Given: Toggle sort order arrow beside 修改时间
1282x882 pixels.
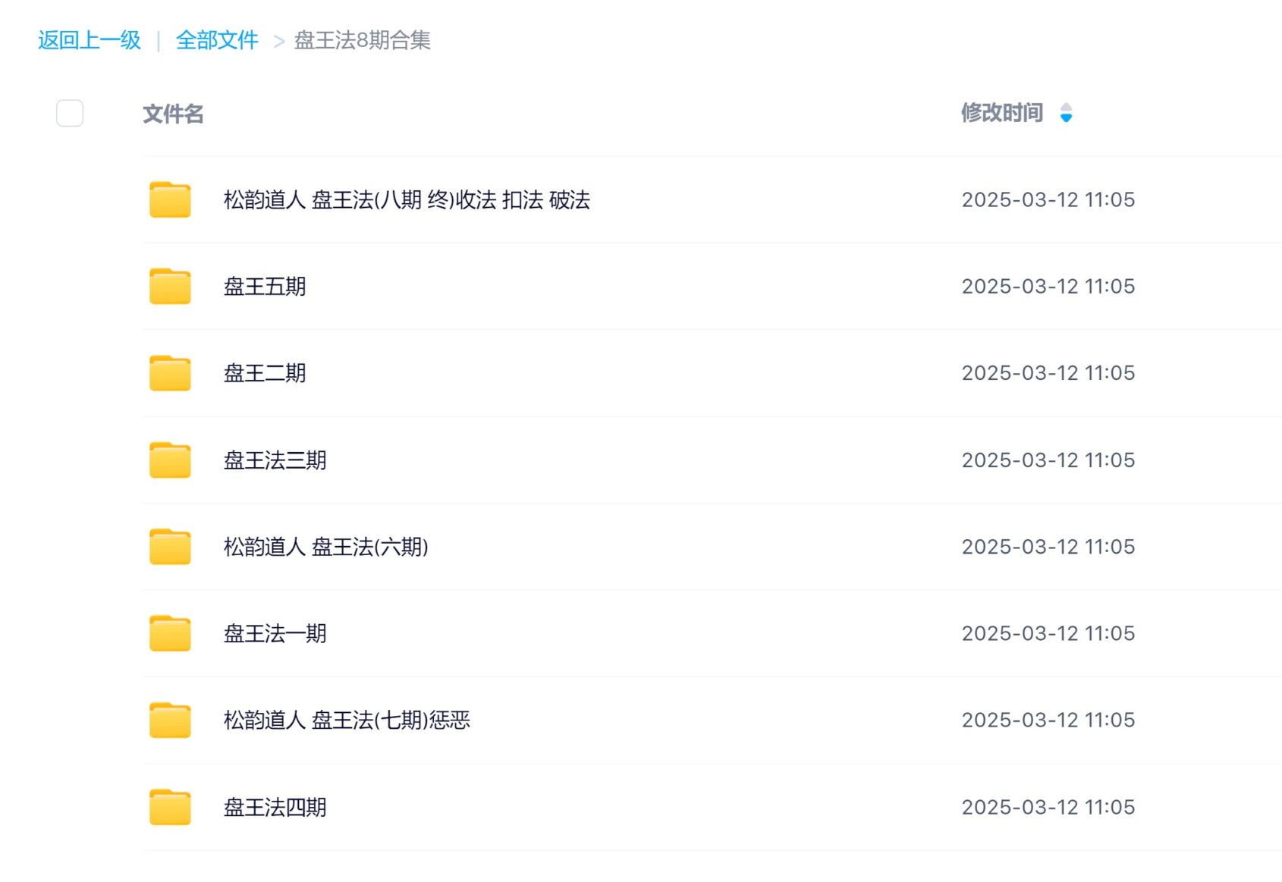Looking at the screenshot, I should coord(1066,113).
